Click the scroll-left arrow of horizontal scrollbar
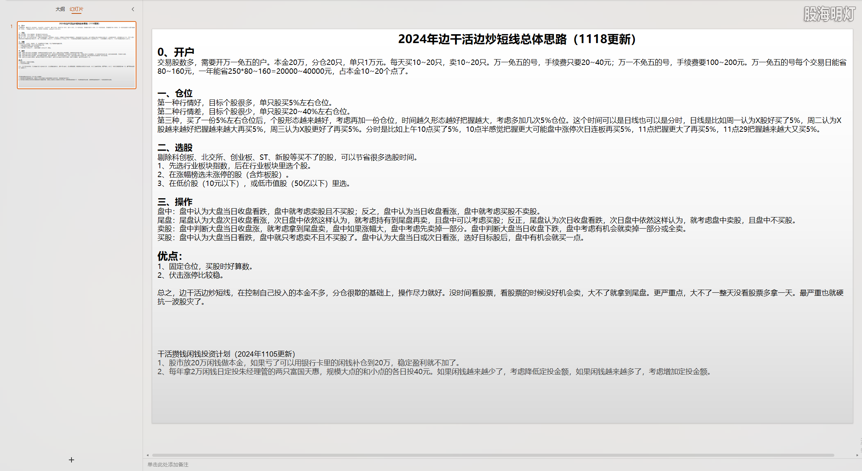Image resolution: width=862 pixels, height=471 pixels. (x=148, y=455)
